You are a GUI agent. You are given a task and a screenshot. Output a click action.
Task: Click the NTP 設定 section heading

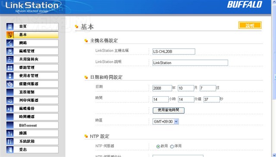click(x=100, y=136)
